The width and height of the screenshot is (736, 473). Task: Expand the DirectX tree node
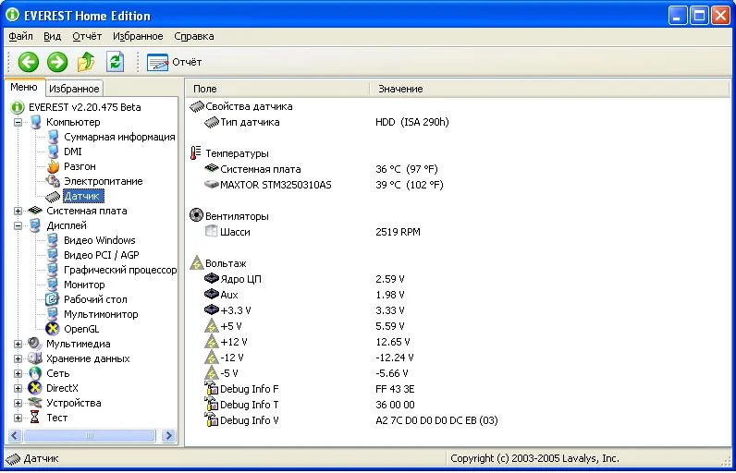(x=18, y=388)
